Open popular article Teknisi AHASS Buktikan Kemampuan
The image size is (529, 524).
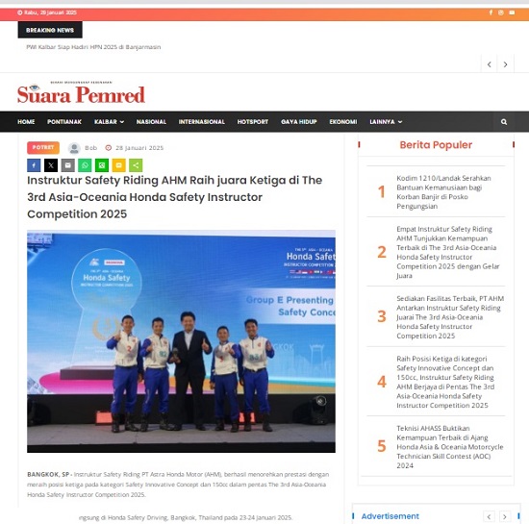coord(450,447)
